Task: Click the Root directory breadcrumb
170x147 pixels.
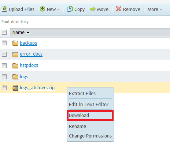Action: (15, 22)
